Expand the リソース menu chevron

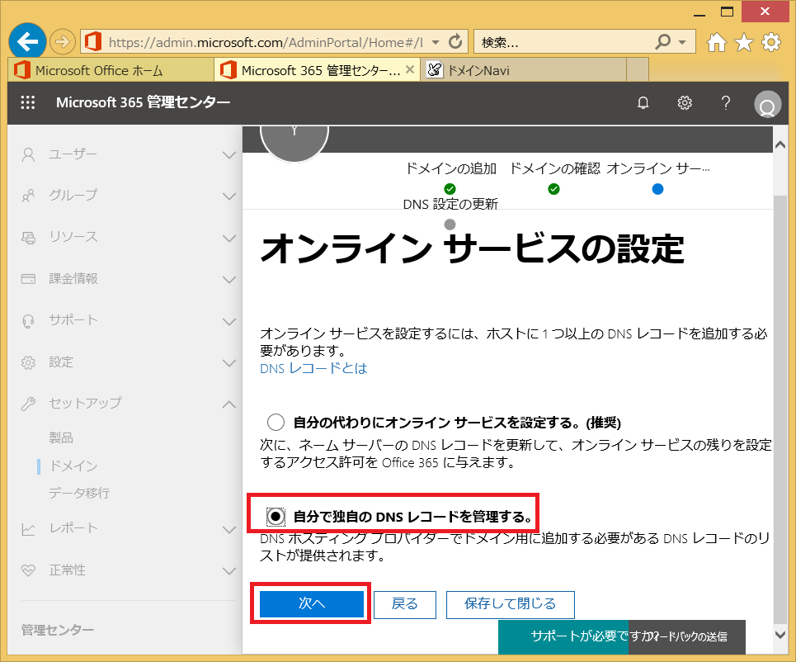click(x=229, y=238)
